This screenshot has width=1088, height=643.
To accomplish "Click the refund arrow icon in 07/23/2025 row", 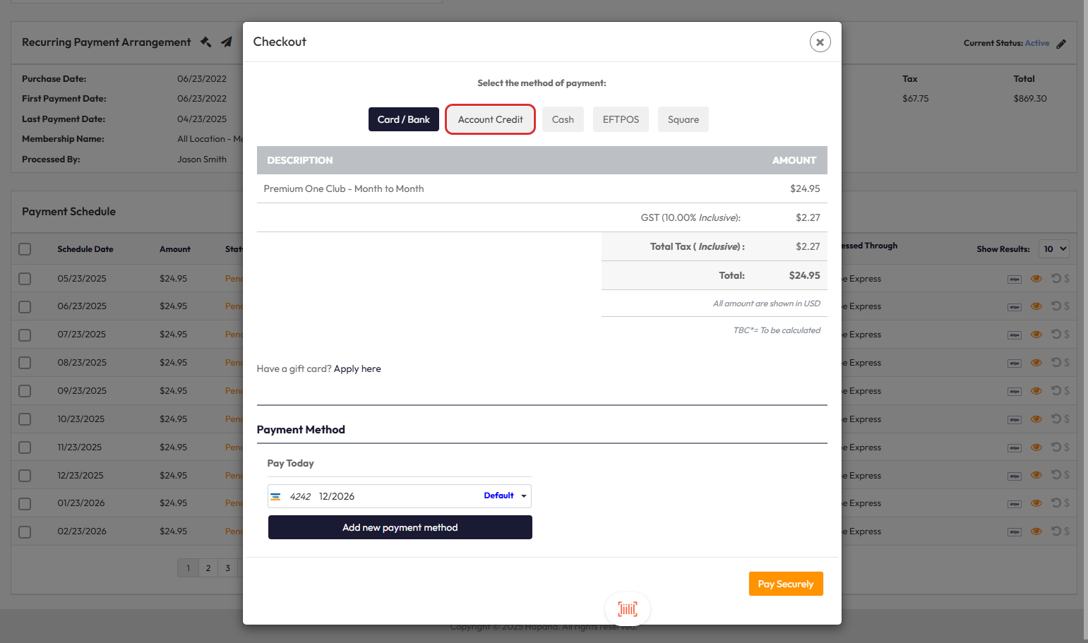I will pyautogui.click(x=1056, y=335).
